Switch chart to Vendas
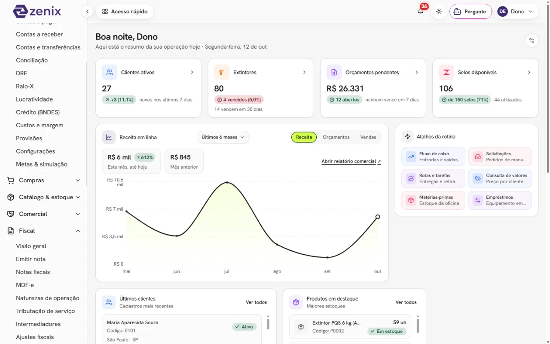 tap(368, 137)
